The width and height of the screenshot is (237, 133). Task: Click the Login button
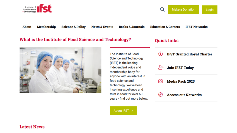coord(210,10)
